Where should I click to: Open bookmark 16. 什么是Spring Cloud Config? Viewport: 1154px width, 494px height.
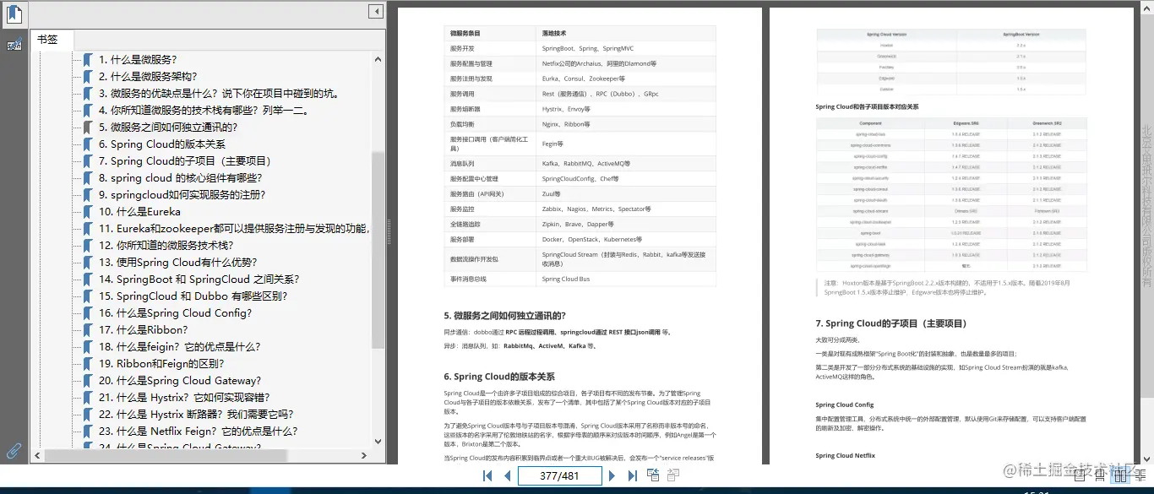tap(175, 313)
